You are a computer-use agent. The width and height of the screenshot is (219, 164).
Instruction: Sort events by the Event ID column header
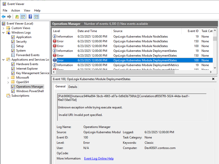193,31
